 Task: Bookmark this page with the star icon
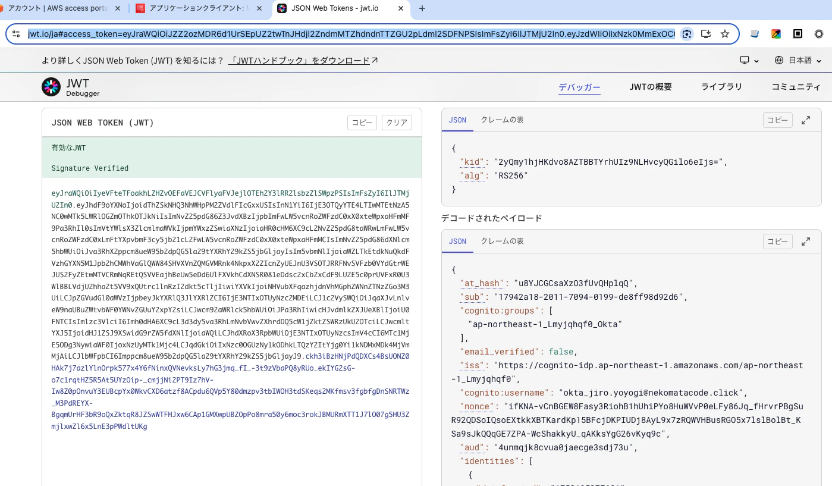(x=725, y=34)
